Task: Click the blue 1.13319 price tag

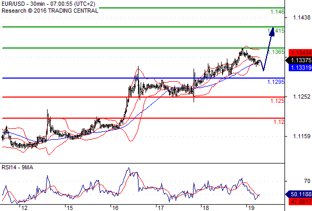Action: [300, 68]
